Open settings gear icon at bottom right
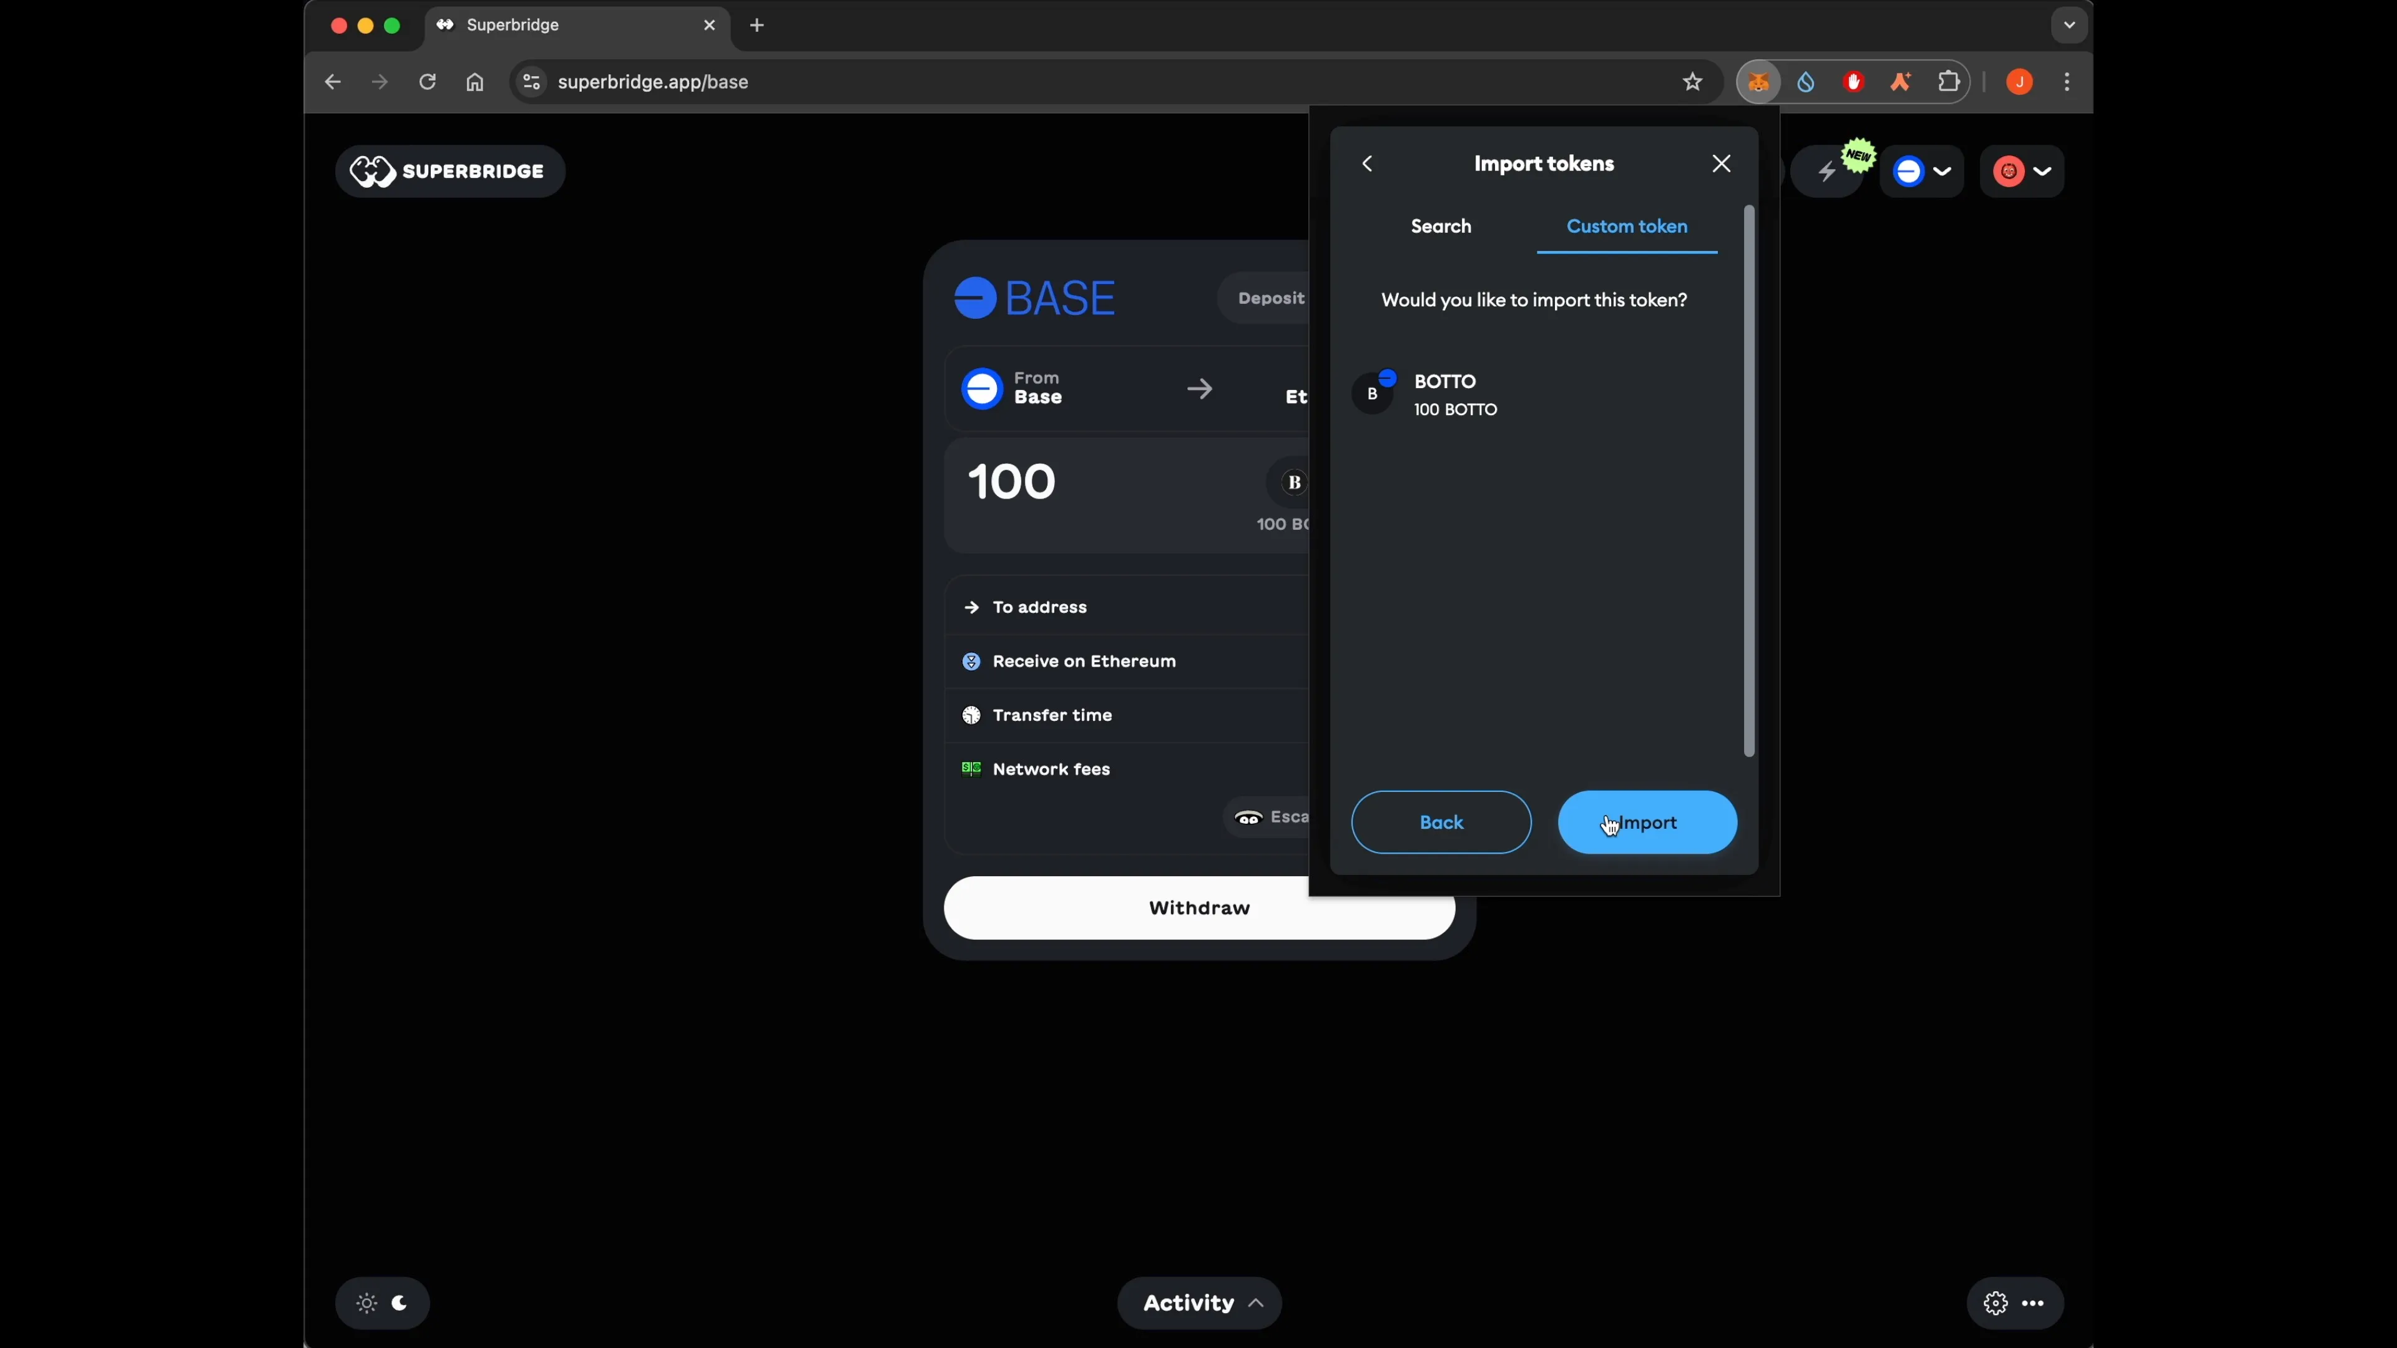2397x1348 pixels. tap(1995, 1303)
